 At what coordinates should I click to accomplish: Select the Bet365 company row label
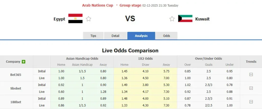click(16, 75)
